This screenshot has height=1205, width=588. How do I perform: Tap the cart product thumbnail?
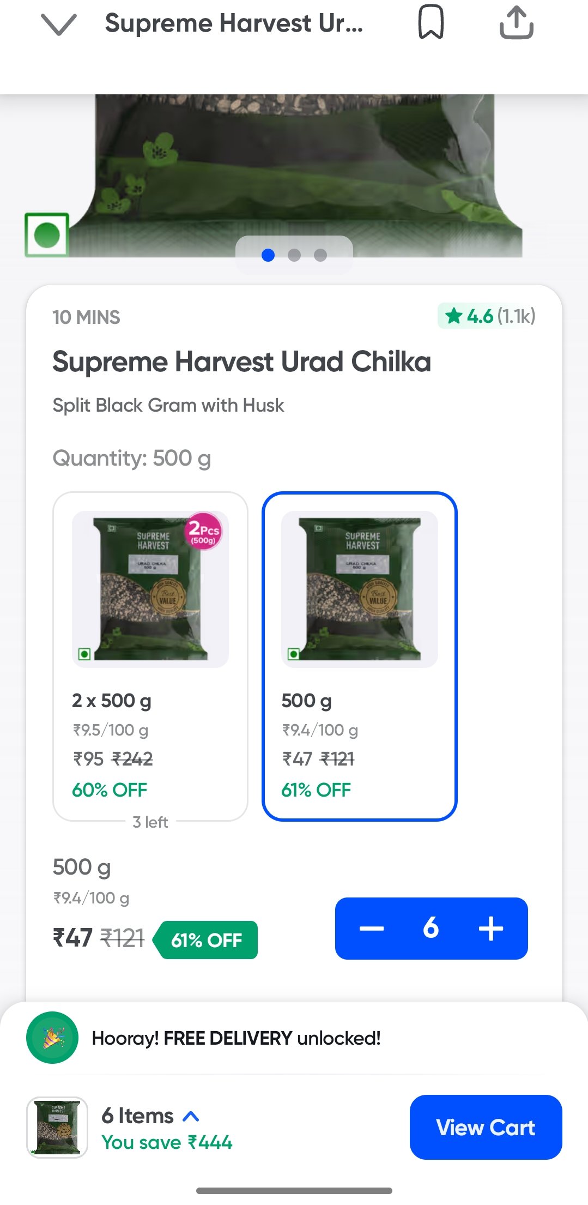coord(57,1127)
